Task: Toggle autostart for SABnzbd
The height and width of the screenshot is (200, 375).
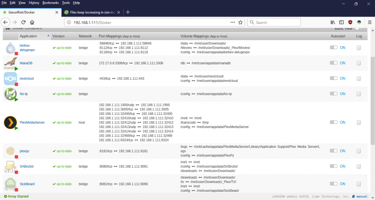Action: (x=334, y=166)
